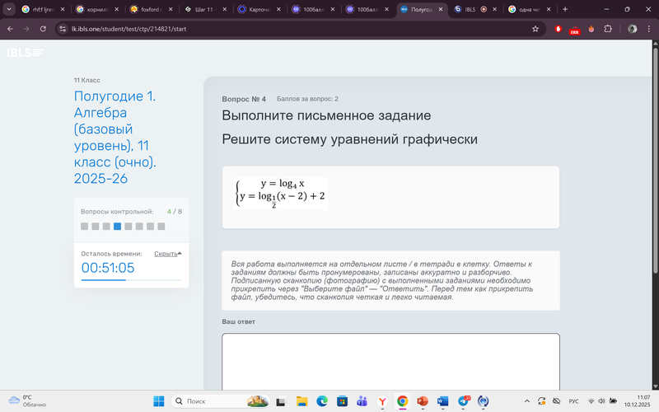This screenshot has width=659, height=412.
Task: Open the Chrome profile avatar
Action: point(633,28)
